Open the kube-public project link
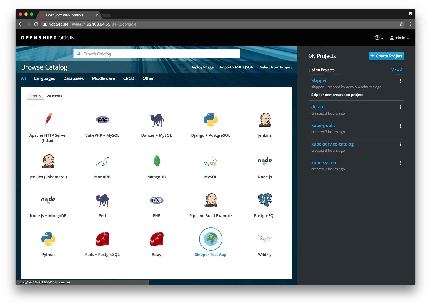Screen dimensions: 431x307 (x=323, y=125)
